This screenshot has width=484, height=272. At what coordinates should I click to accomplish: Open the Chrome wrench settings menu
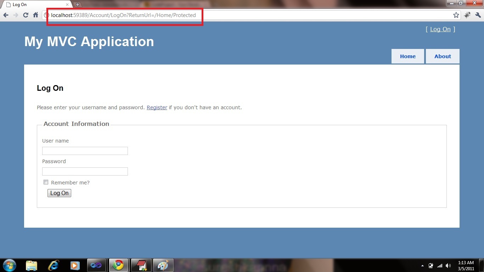[x=478, y=15]
